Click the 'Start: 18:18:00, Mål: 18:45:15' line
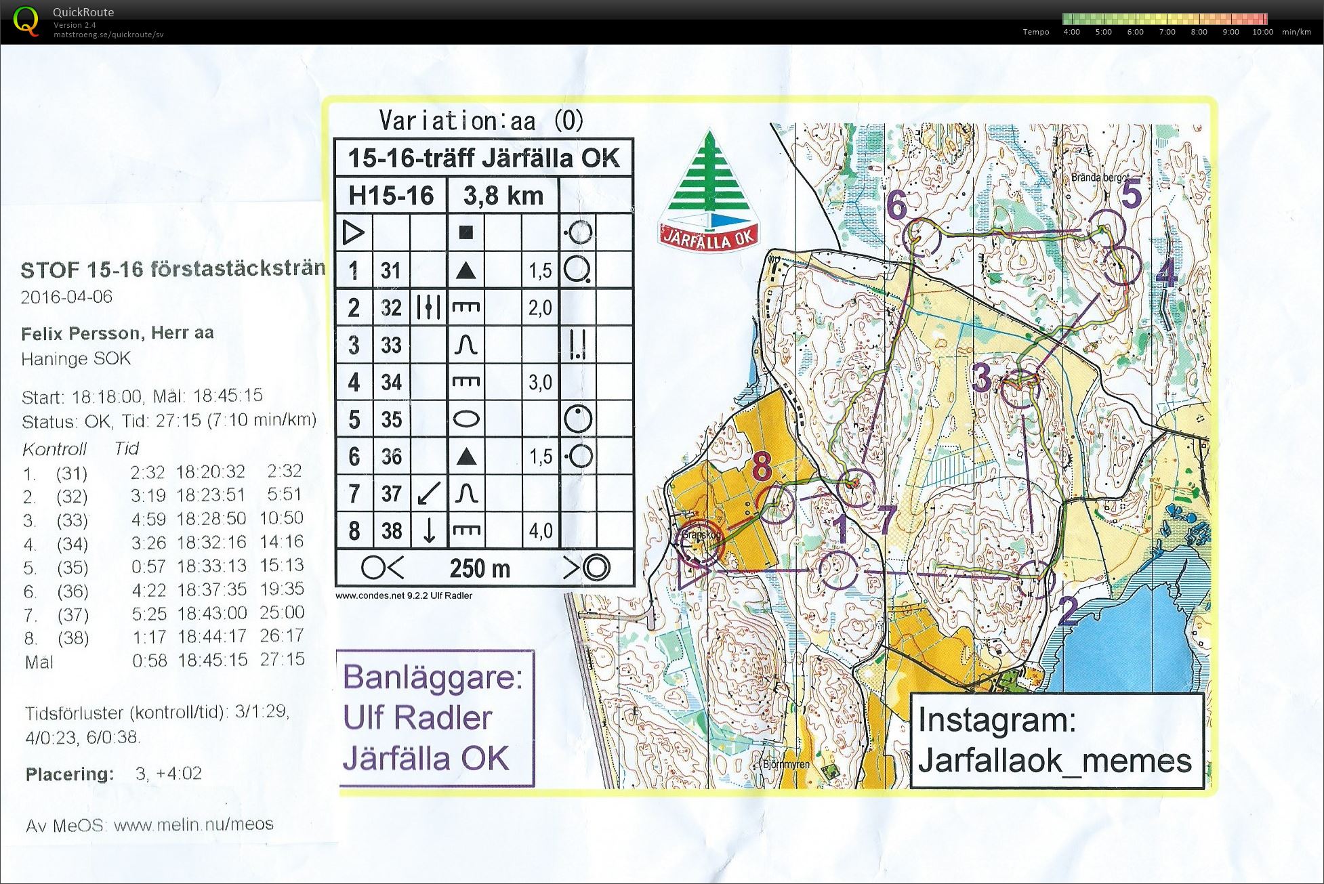The height and width of the screenshot is (884, 1324). [142, 396]
